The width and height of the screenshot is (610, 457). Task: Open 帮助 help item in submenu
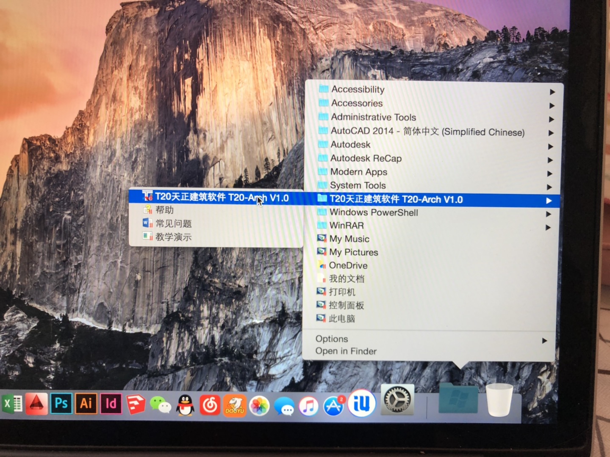point(216,210)
